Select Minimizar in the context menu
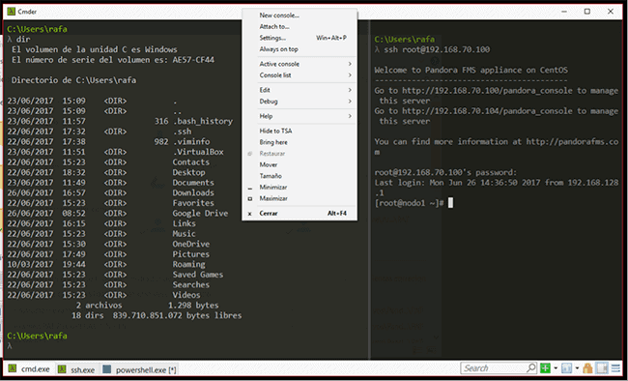This screenshot has height=381, width=628. pyautogui.click(x=300, y=187)
